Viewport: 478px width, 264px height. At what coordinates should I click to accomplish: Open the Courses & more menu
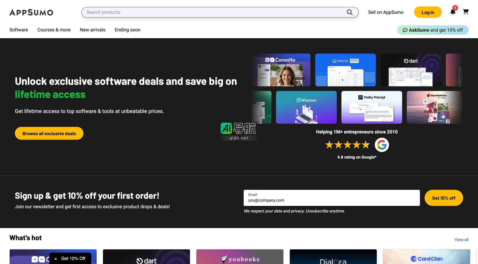[x=54, y=30]
